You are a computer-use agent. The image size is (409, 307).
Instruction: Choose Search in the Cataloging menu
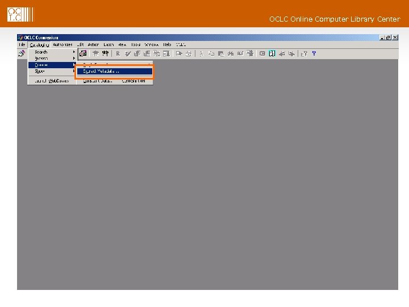click(x=52, y=52)
